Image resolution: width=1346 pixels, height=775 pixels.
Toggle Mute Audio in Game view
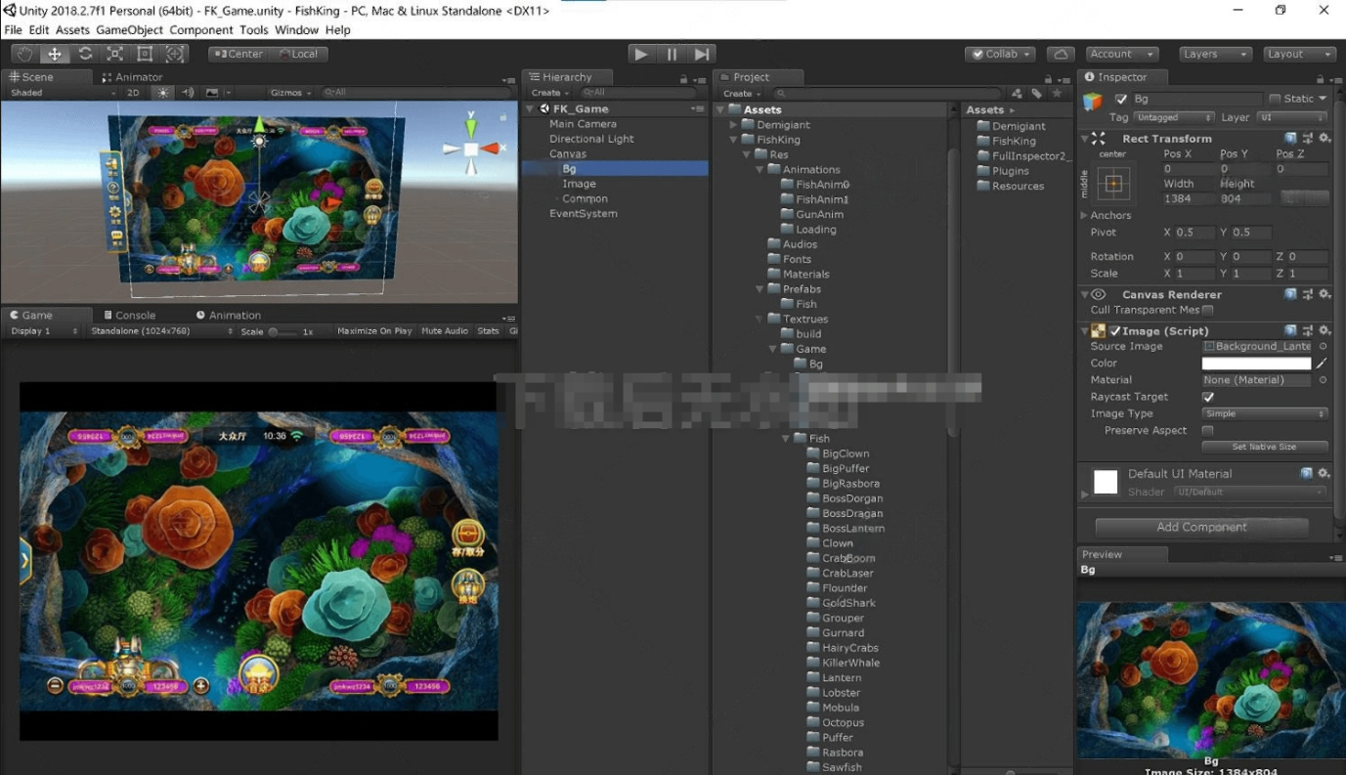click(445, 331)
